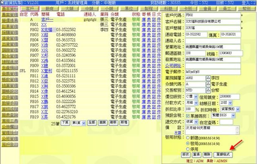257x164 pixels.
Task: Switch to the 廠商 tab
Action: click(50, 8)
